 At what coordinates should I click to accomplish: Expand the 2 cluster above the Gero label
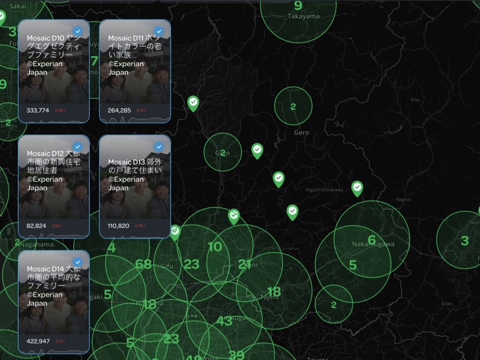point(293,106)
